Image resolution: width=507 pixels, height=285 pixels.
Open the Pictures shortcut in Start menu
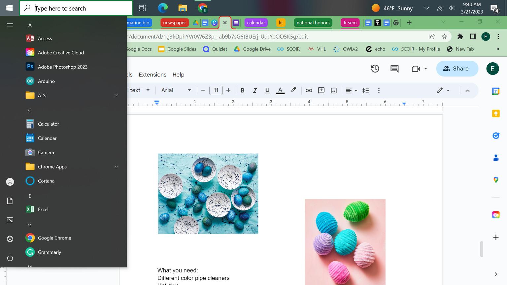10,220
